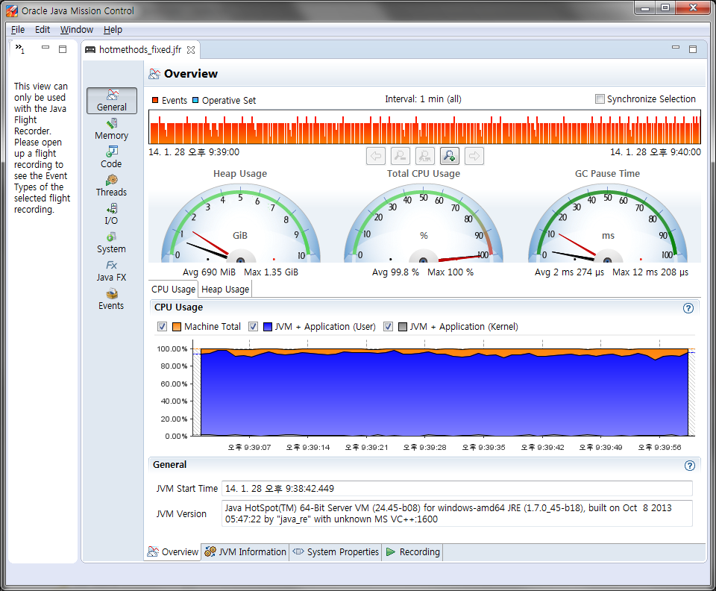
Task: Maximize the editor area
Action: [x=693, y=49]
